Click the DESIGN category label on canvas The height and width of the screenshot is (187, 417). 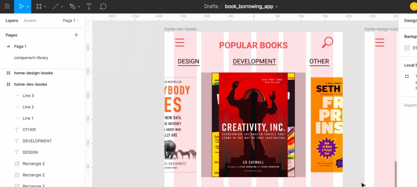(x=188, y=61)
